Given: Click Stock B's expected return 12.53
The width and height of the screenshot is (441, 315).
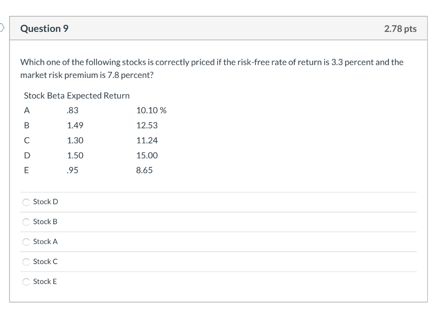Looking at the screenshot, I should [147, 126].
